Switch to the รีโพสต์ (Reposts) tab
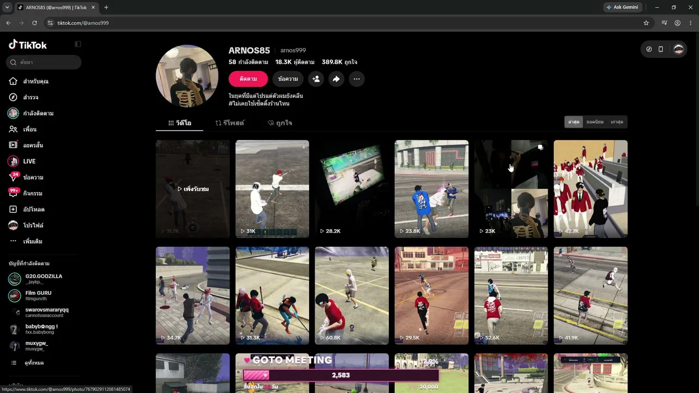This screenshot has height=393, width=699. click(x=230, y=123)
